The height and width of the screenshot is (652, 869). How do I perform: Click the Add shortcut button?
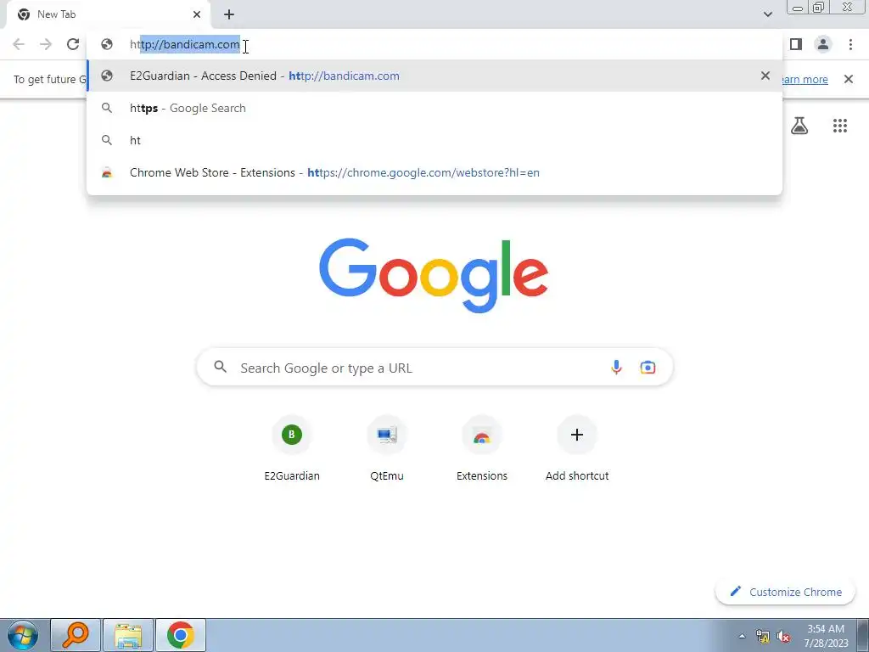(577, 449)
